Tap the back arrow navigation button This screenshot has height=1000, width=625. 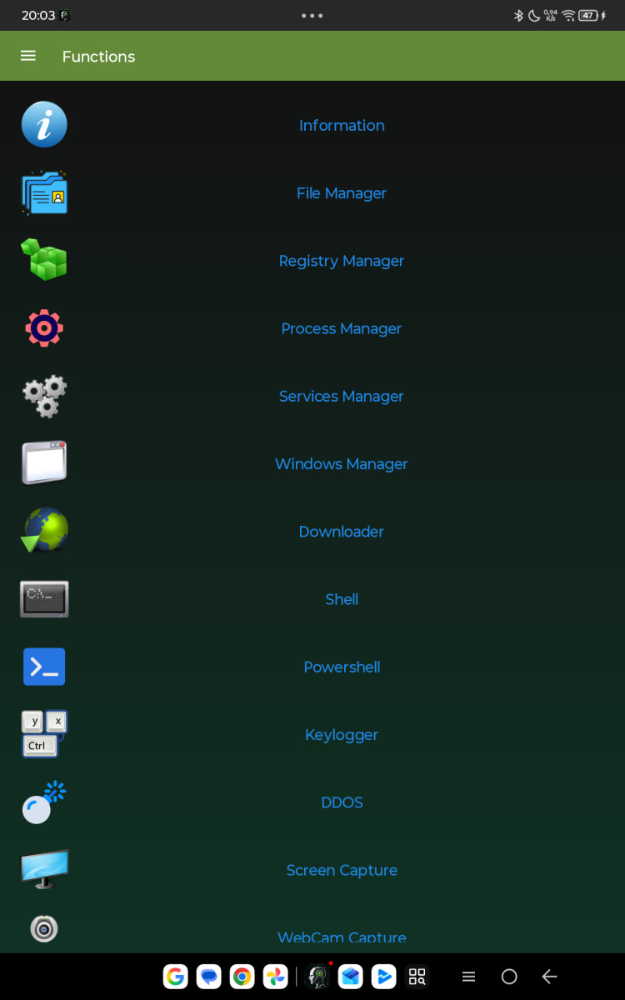point(549,977)
